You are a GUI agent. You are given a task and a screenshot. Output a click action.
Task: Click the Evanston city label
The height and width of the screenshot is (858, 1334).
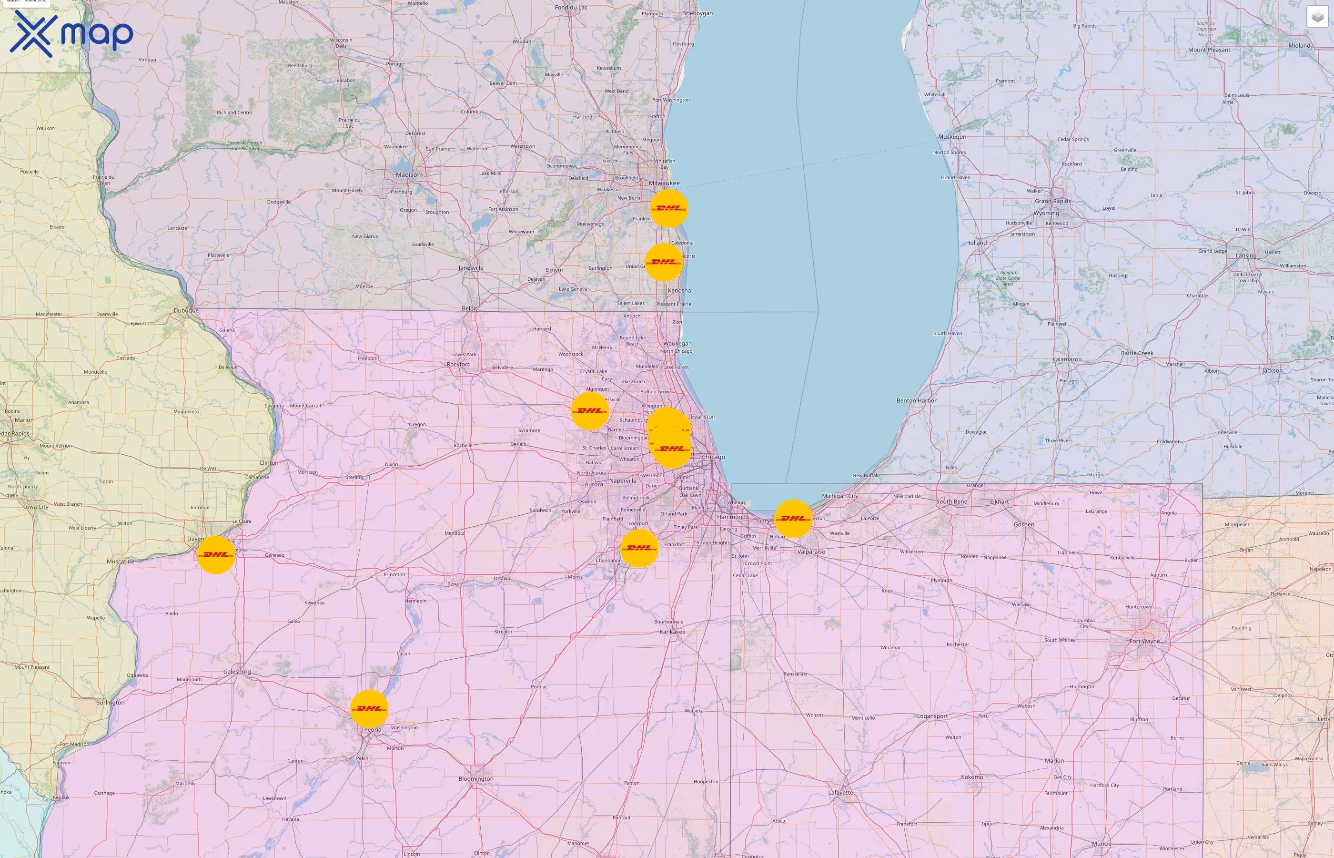point(703,417)
